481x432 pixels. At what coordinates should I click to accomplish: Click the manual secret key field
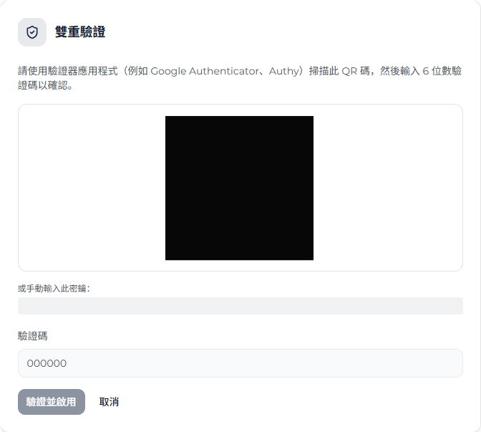click(240, 306)
